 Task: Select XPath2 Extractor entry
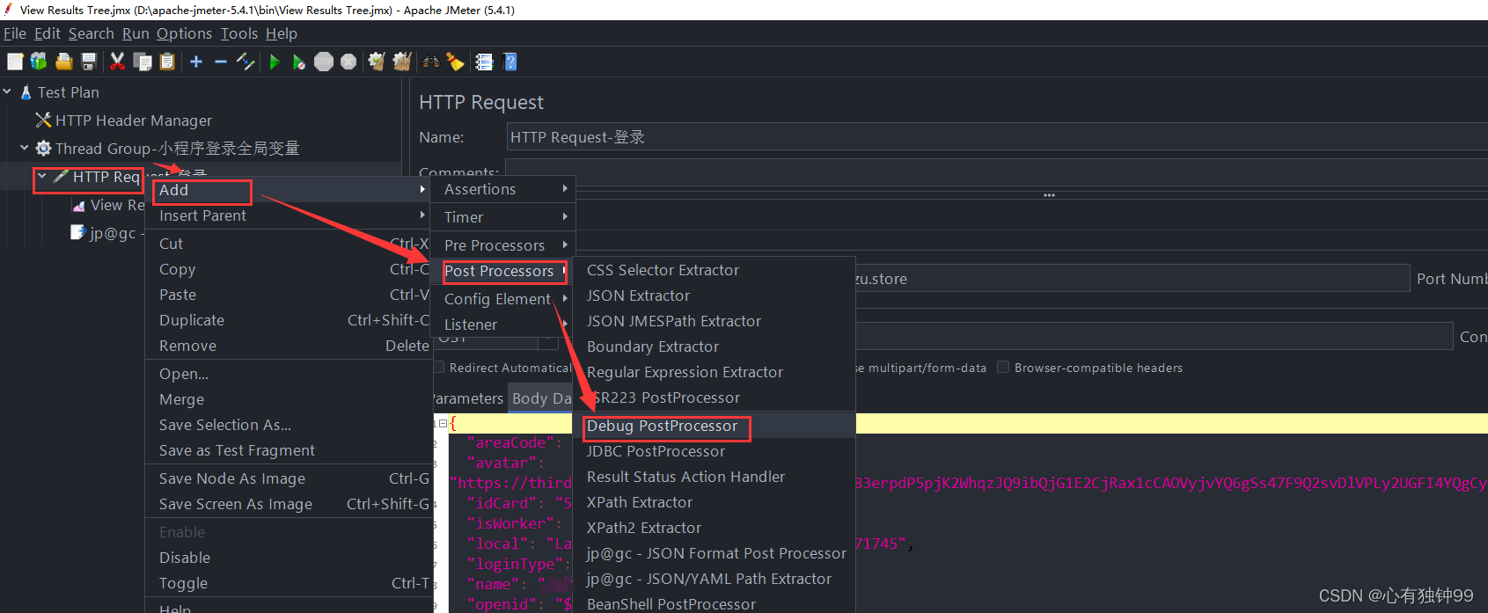(x=715, y=528)
